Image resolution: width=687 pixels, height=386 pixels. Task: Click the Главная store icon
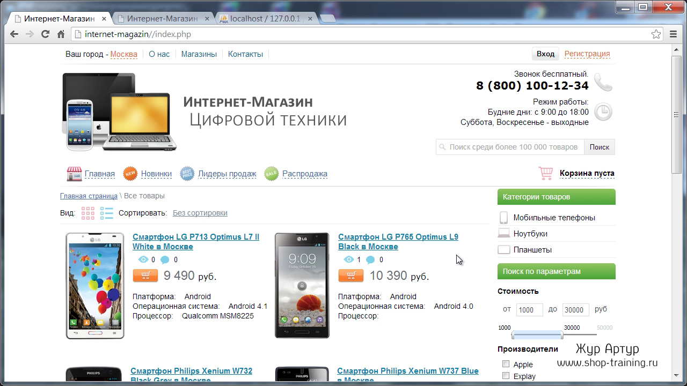pyautogui.click(x=74, y=174)
